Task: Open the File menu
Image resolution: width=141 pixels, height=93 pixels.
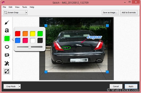Action: click(4, 7)
